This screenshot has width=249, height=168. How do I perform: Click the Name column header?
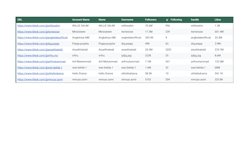(x=102, y=20)
